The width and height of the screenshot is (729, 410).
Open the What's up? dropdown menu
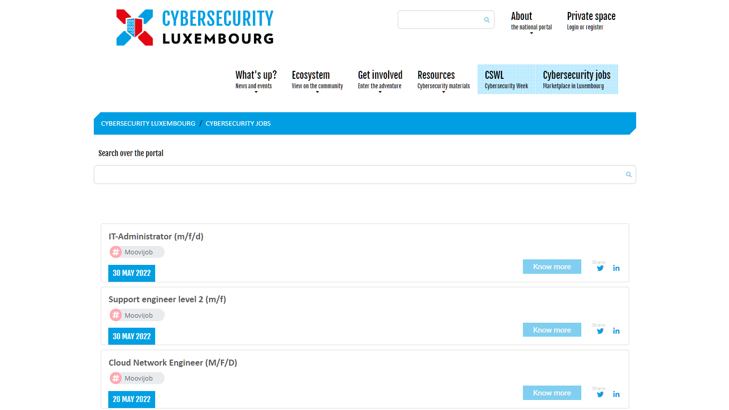pos(255,80)
